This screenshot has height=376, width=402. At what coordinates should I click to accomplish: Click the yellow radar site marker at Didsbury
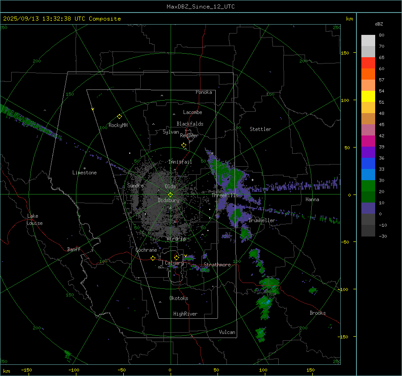(170, 195)
